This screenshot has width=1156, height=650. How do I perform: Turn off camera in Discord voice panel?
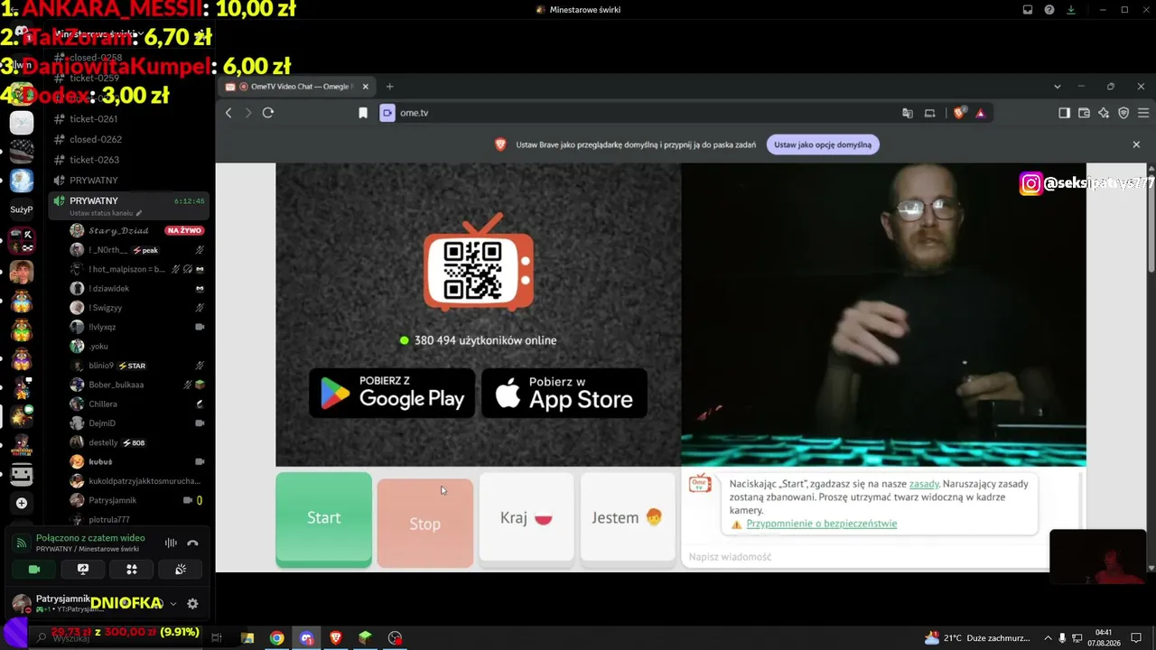[34, 569]
